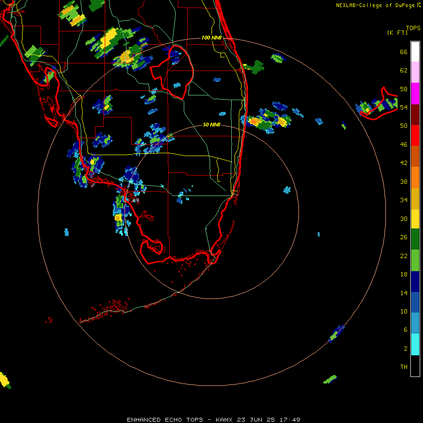This screenshot has height=423, width=423.
Task: Click the "50 NMI" range ring label
Action: click(x=211, y=125)
